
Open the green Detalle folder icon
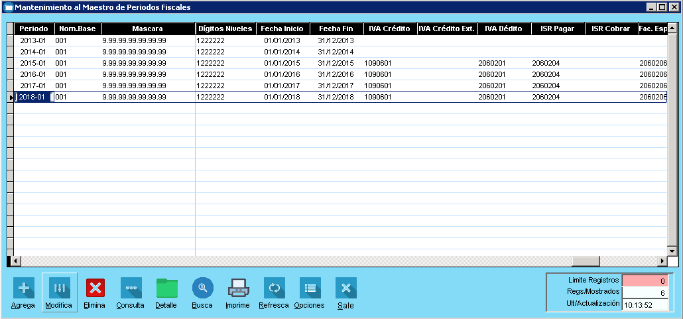pyautogui.click(x=166, y=288)
